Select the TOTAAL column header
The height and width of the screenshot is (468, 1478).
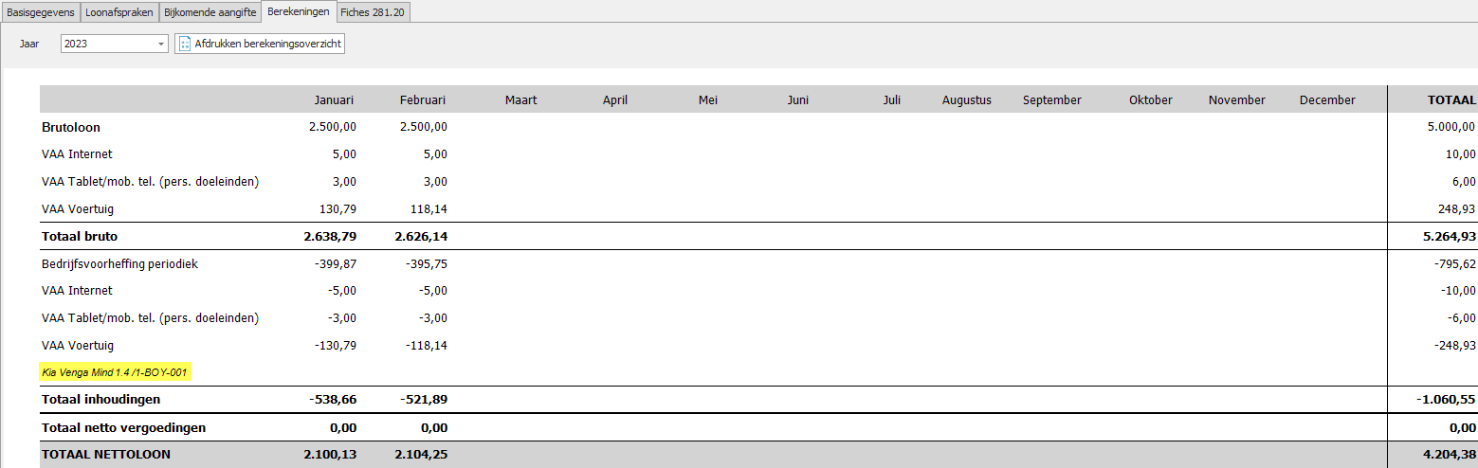(1451, 100)
